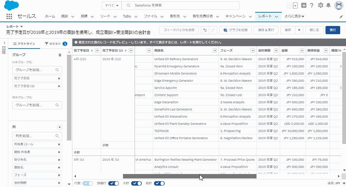Open the リード navigation tab

click(105, 16)
